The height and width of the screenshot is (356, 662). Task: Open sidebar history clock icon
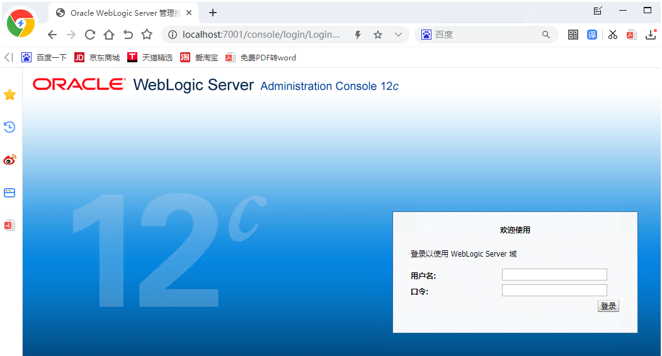tap(9, 127)
